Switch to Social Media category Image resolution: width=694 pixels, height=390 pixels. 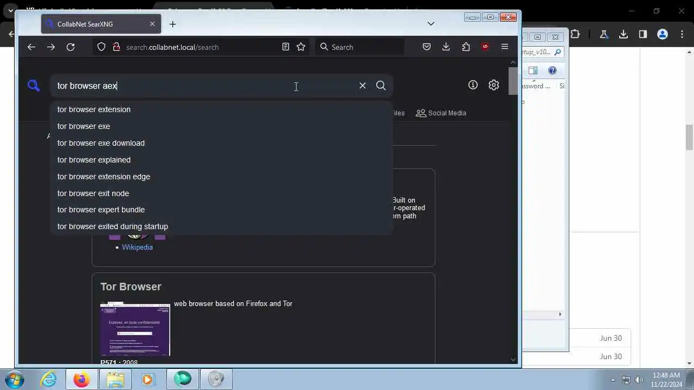pos(441,113)
